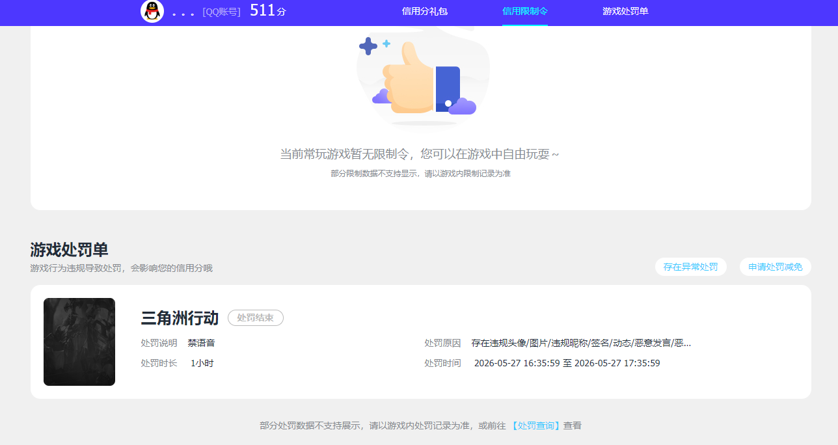Click the 511分 credit score

(268, 10)
